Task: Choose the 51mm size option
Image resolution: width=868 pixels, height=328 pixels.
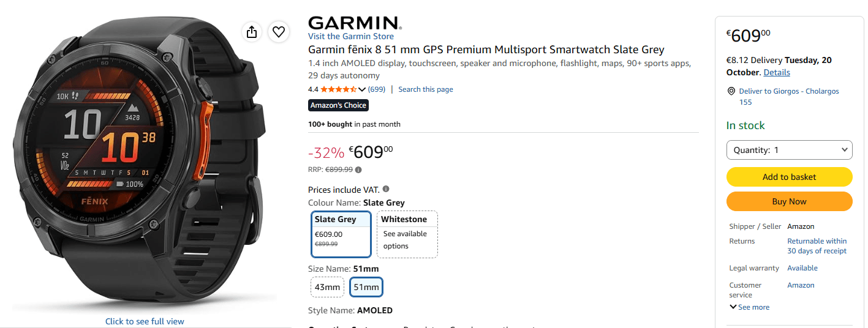Action: click(367, 287)
